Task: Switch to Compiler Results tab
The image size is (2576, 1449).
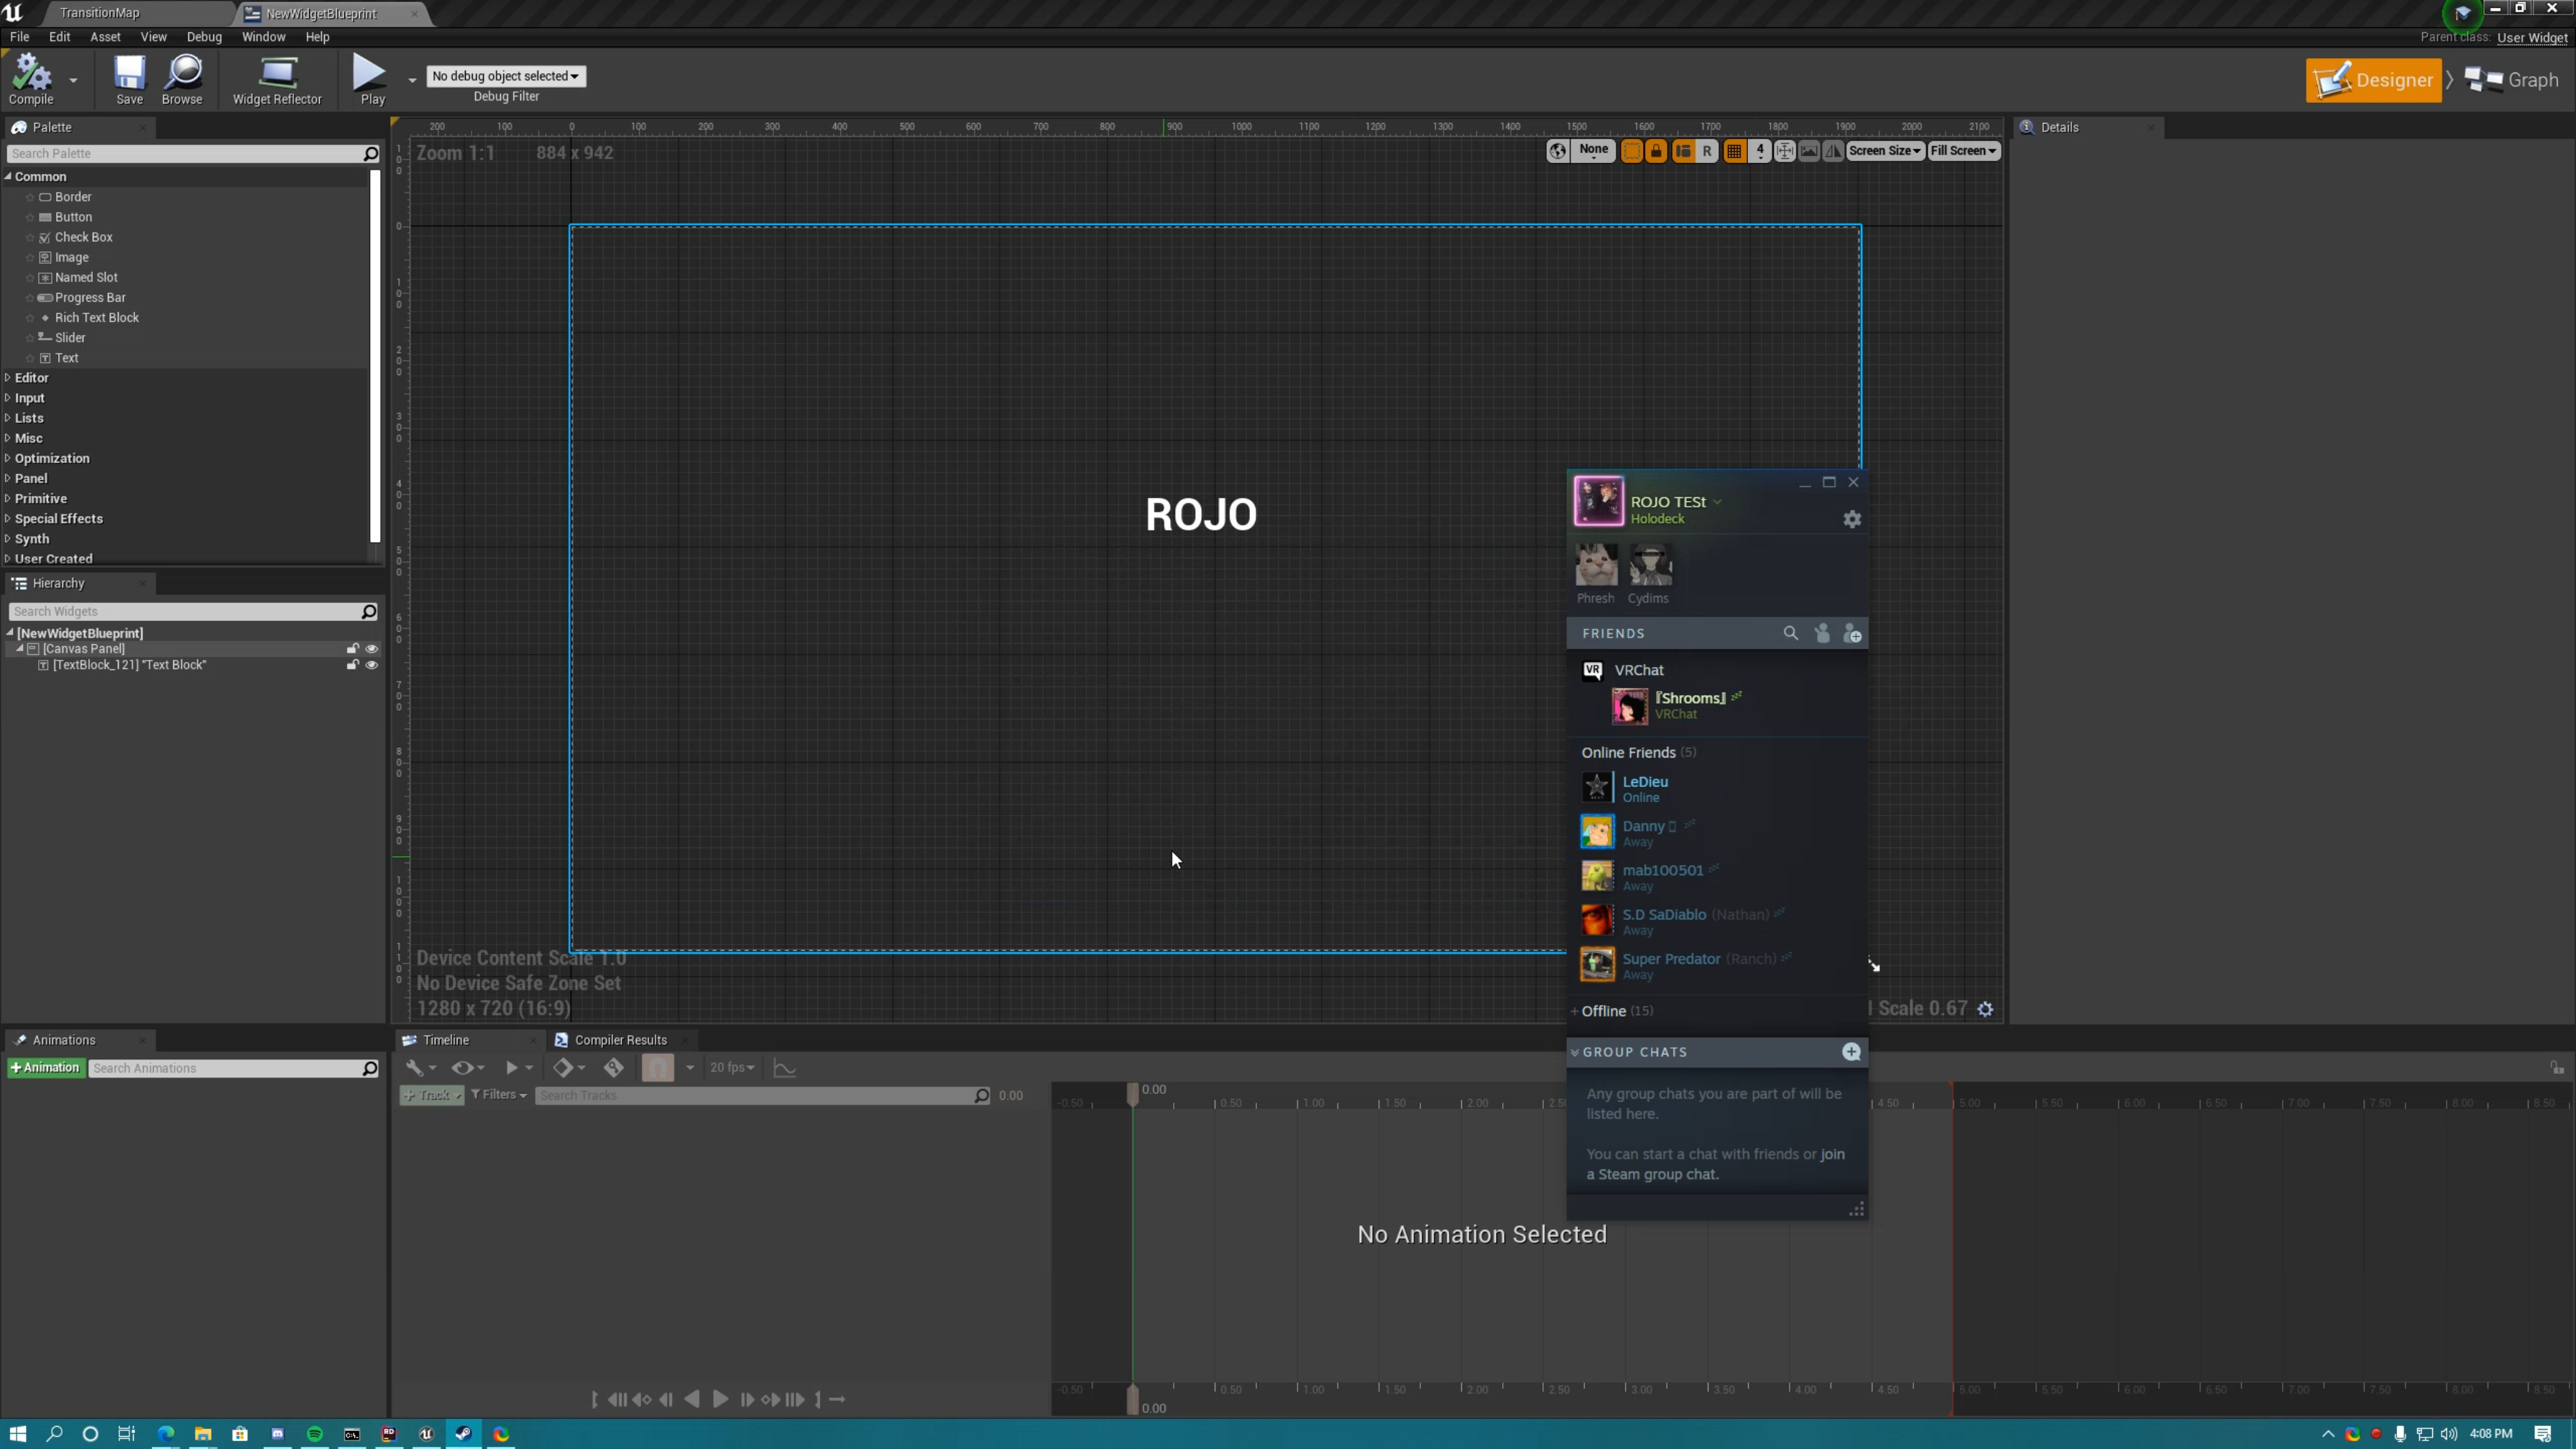Action: (620, 1040)
